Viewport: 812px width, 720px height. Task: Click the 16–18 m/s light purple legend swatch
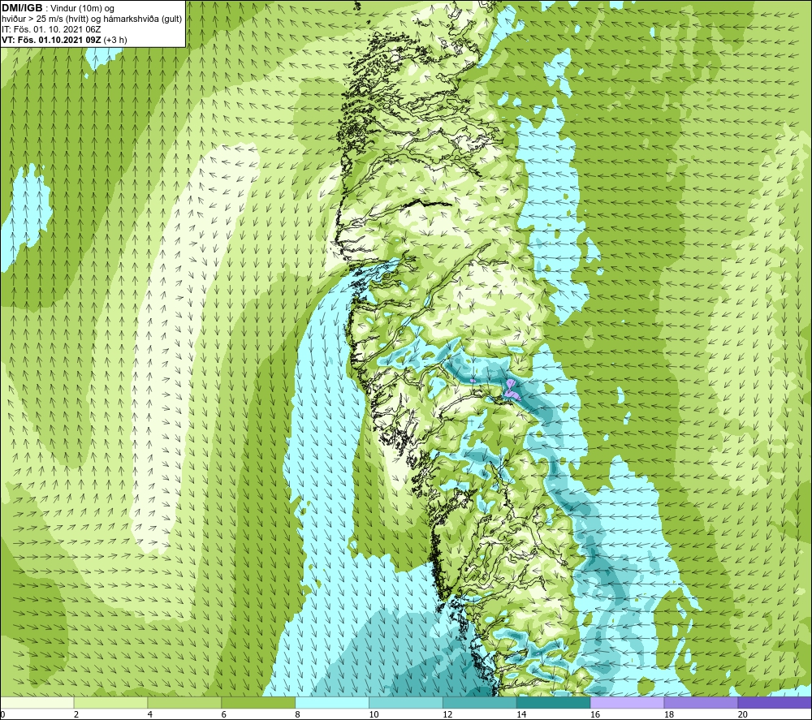tap(627, 702)
